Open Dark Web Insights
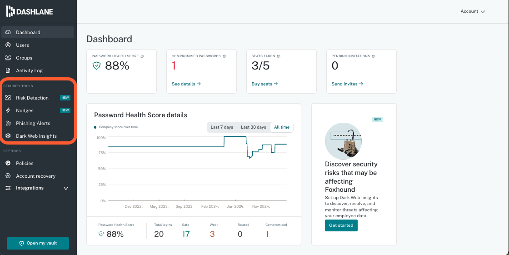The width and height of the screenshot is (509, 255). click(x=38, y=136)
